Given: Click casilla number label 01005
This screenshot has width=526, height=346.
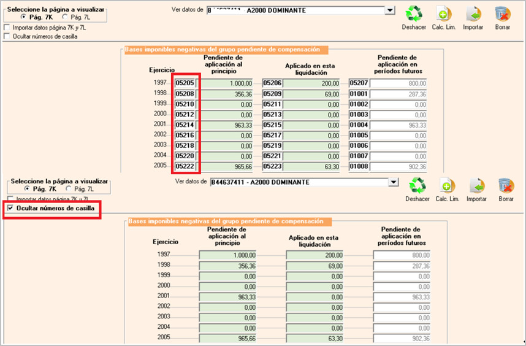Looking at the screenshot, I should coord(359,135).
